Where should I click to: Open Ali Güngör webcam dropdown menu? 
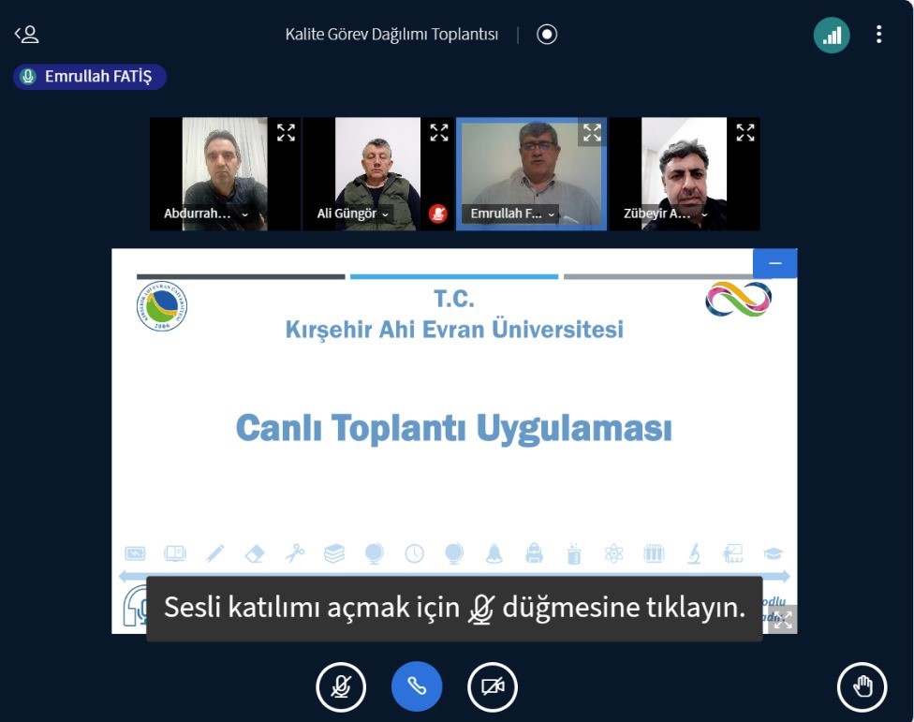(x=352, y=214)
